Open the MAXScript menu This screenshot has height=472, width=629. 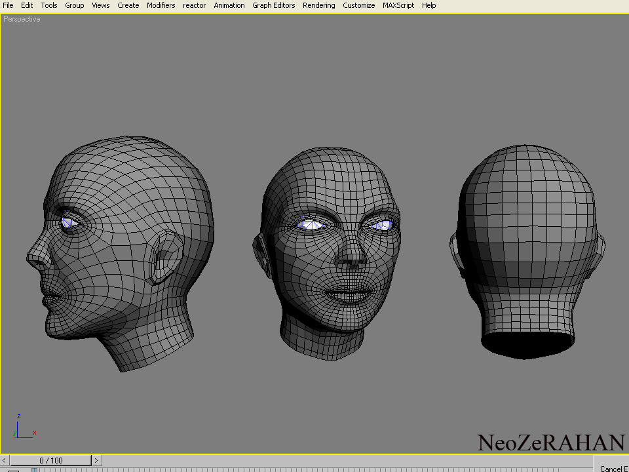[398, 5]
